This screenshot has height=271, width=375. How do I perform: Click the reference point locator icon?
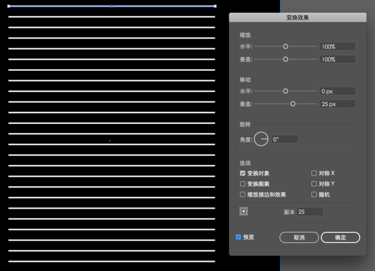tap(243, 211)
